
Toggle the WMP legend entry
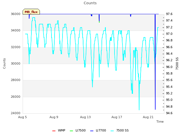tap(59, 130)
